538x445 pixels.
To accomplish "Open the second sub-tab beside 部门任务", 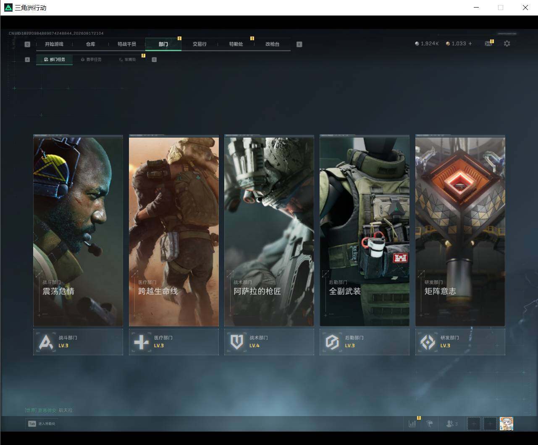I will tap(91, 60).
